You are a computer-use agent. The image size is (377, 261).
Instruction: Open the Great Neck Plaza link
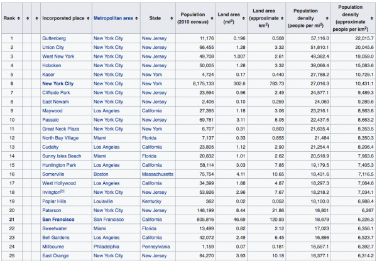click(60, 129)
